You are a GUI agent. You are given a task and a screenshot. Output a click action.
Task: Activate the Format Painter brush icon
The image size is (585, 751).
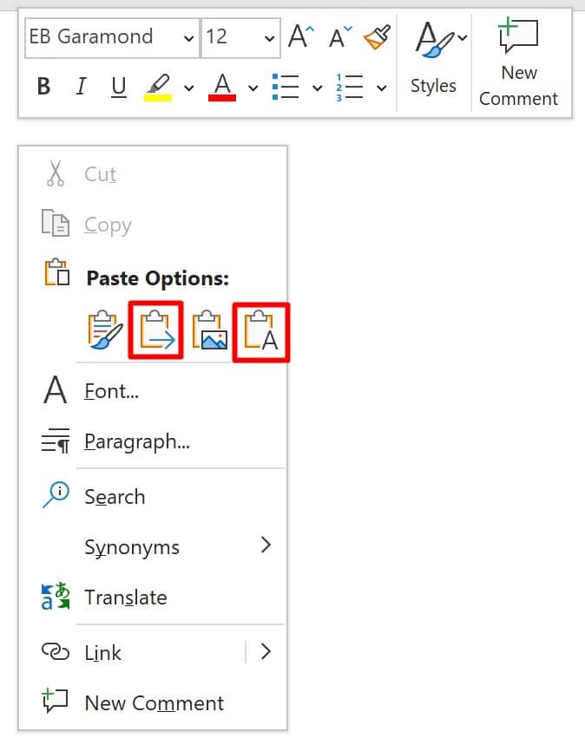pyautogui.click(x=377, y=37)
